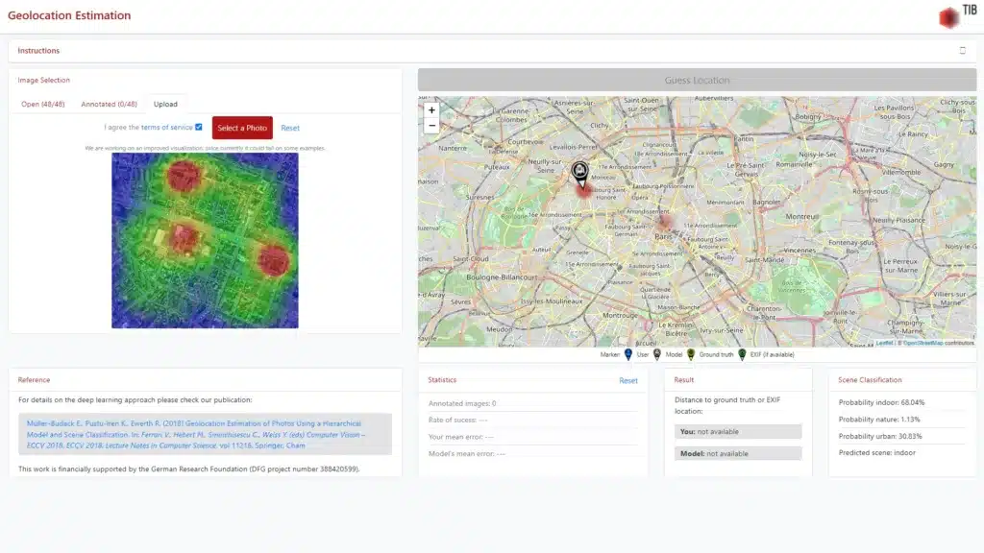Switch to Open (48/48) tab
Viewport: 984px width, 553px height.
(x=42, y=104)
